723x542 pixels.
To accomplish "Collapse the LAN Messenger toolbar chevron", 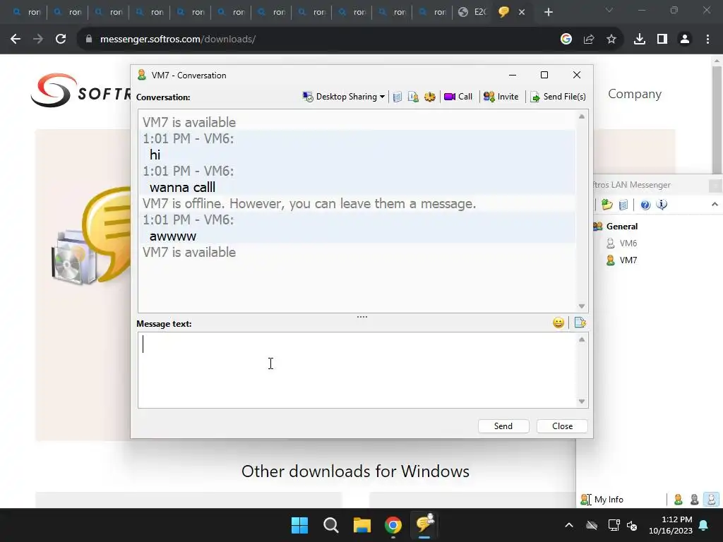I will pos(715,204).
